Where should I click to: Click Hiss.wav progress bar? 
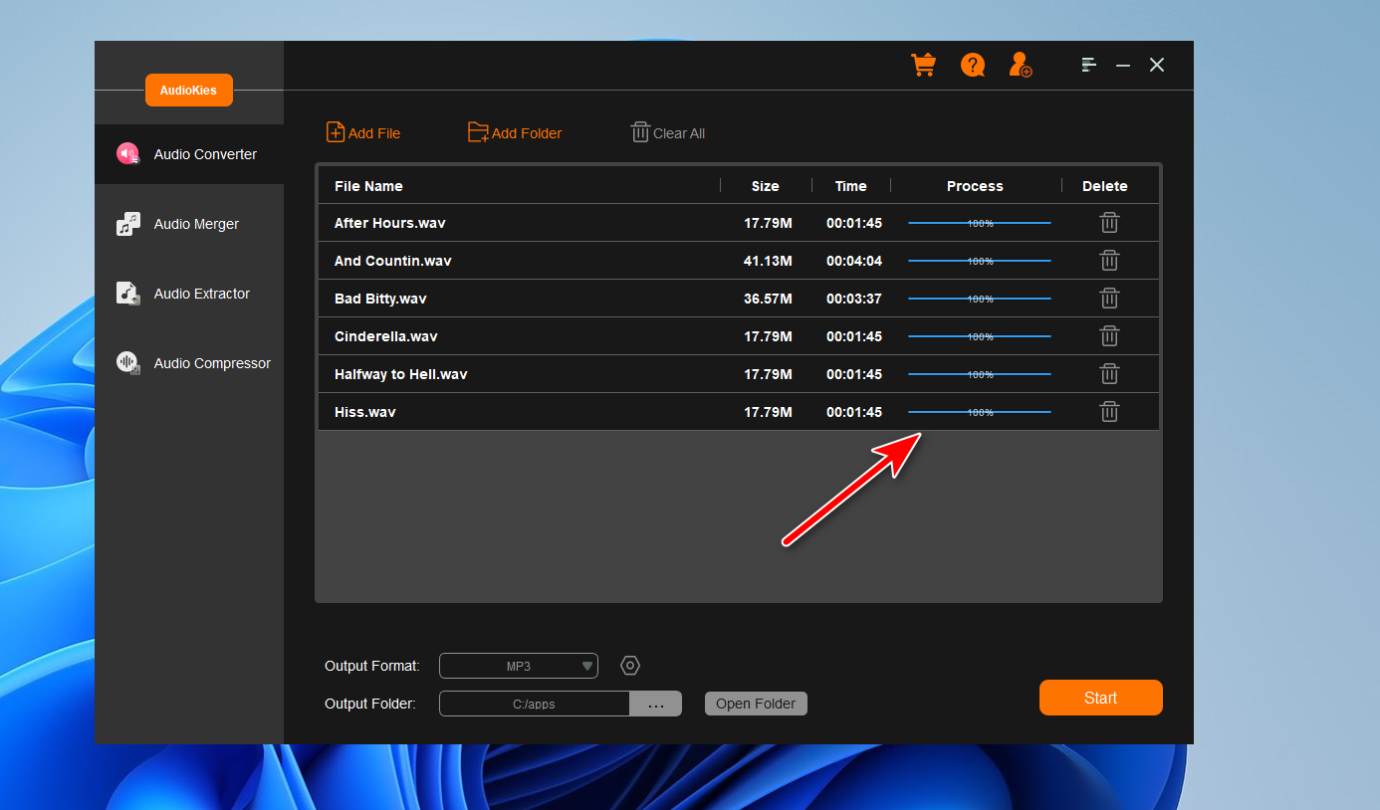point(980,412)
